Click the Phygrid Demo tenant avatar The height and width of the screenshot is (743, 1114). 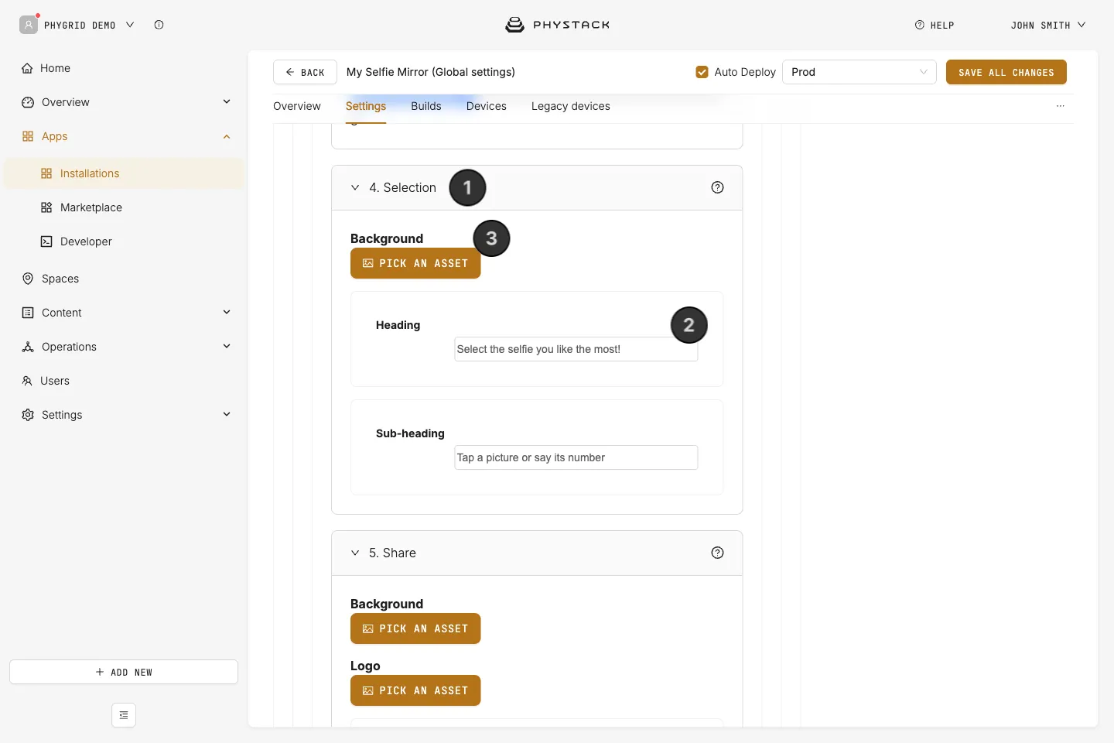pos(29,25)
